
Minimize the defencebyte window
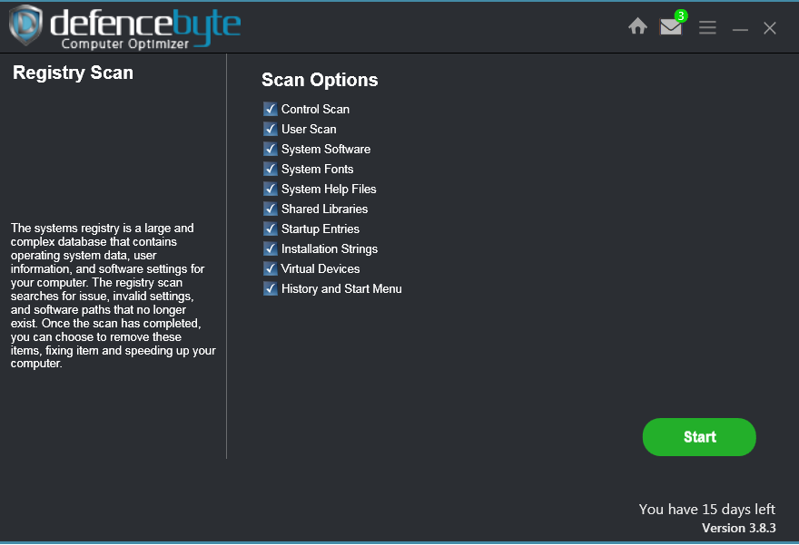pos(740,30)
